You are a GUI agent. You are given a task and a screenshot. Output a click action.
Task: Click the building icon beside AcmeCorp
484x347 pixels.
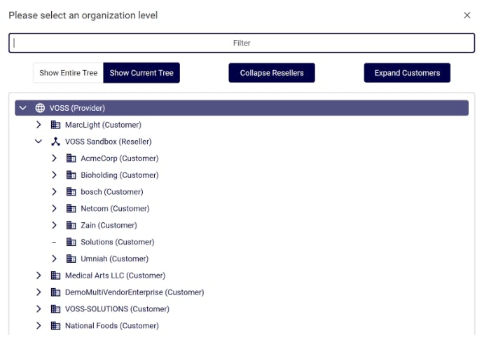71,158
